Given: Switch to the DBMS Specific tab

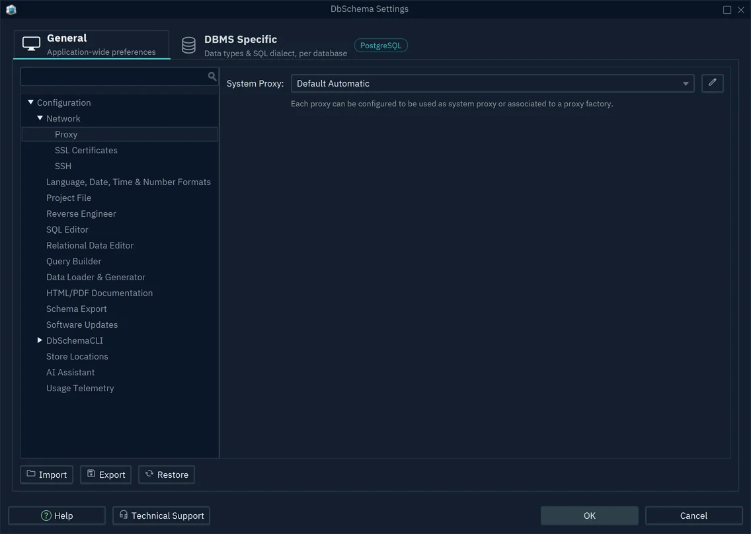Looking at the screenshot, I should pyautogui.click(x=264, y=46).
